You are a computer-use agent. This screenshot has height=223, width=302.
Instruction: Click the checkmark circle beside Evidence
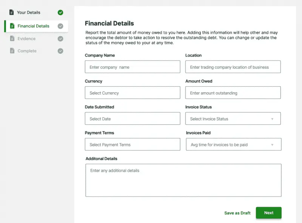pos(60,39)
